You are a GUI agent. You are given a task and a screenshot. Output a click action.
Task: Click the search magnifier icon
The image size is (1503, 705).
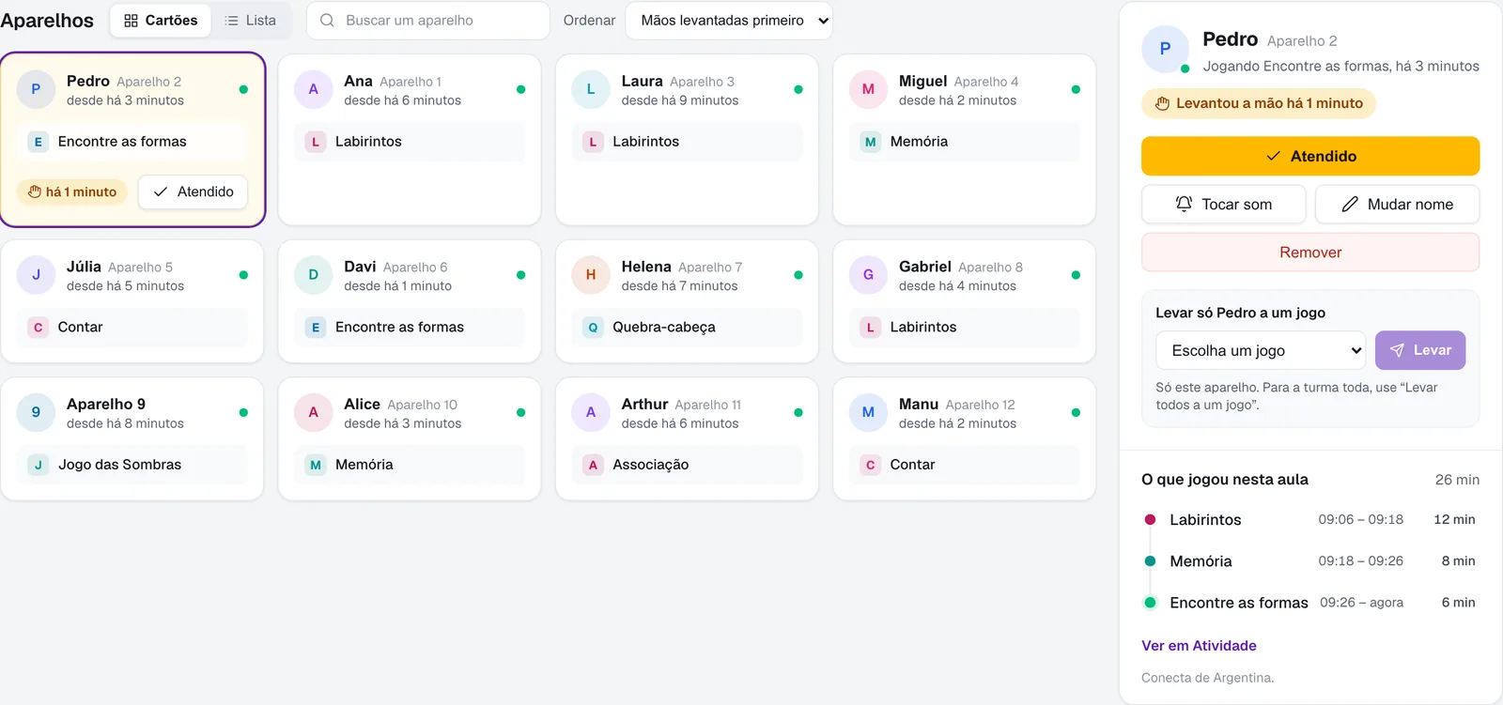click(x=327, y=21)
